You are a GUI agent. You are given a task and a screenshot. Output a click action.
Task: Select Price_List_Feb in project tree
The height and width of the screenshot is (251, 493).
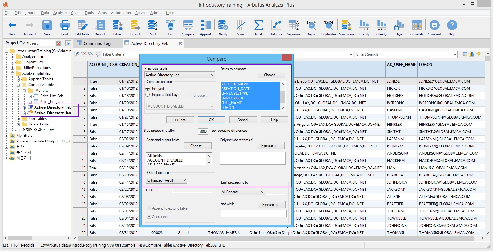click(x=52, y=96)
